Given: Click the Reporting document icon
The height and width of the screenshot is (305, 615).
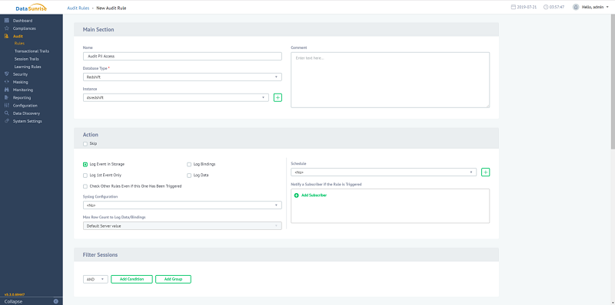Looking at the screenshot, I should pyautogui.click(x=6, y=97).
